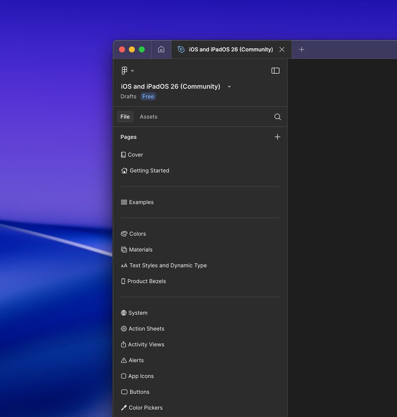Image resolution: width=397 pixels, height=417 pixels.
Task: Switch to the Assets tab
Action: (148, 117)
